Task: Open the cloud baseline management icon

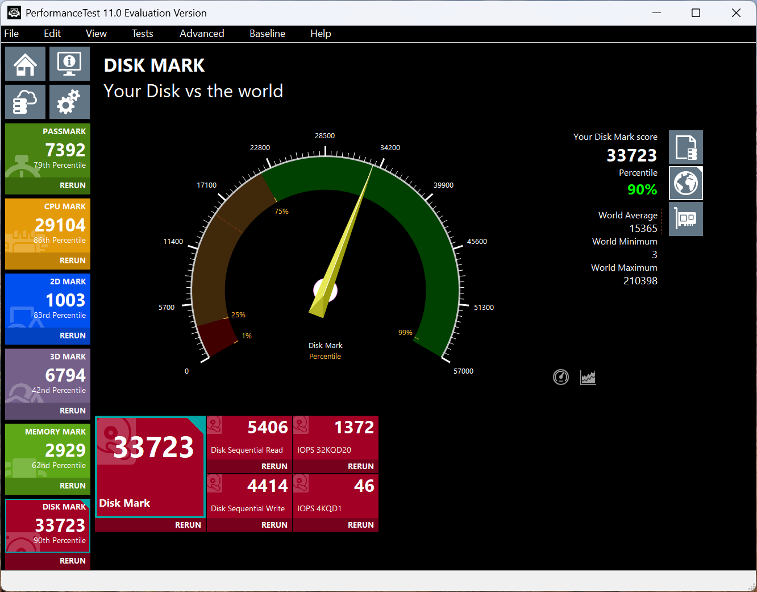Action: [26, 102]
